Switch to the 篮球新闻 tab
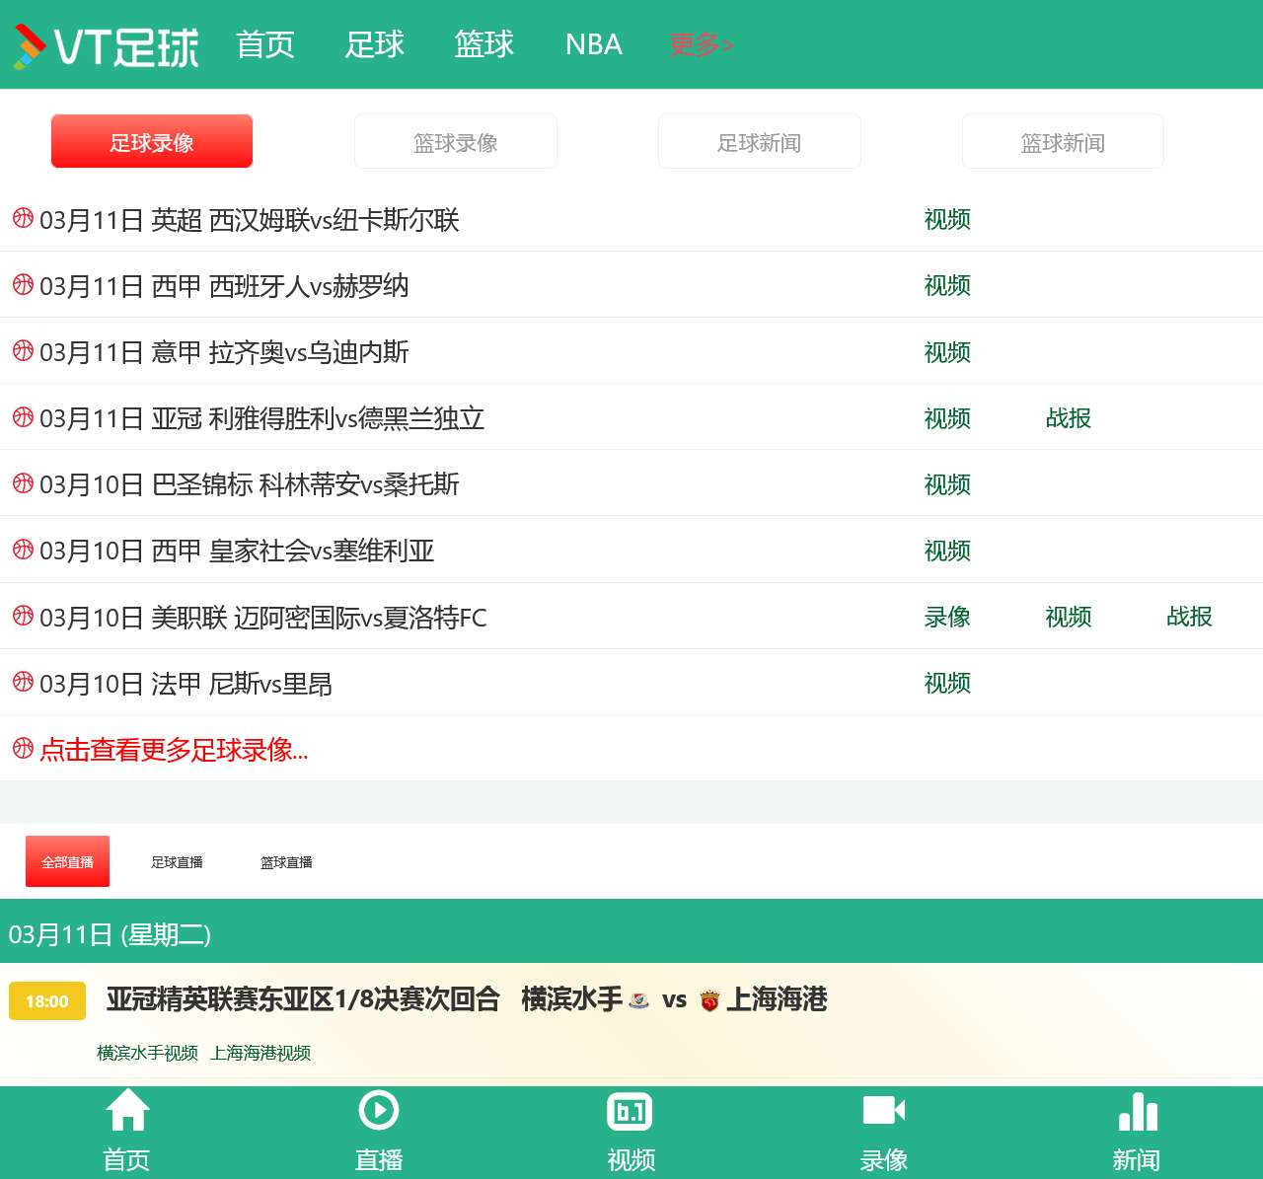The image size is (1263, 1179). (1063, 141)
